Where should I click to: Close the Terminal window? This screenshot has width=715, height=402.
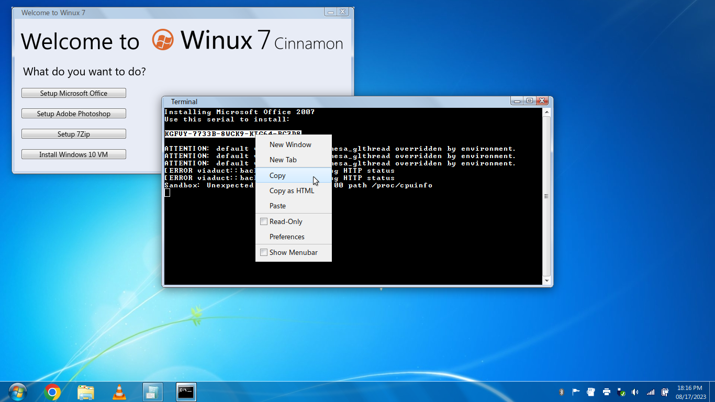pyautogui.click(x=542, y=100)
